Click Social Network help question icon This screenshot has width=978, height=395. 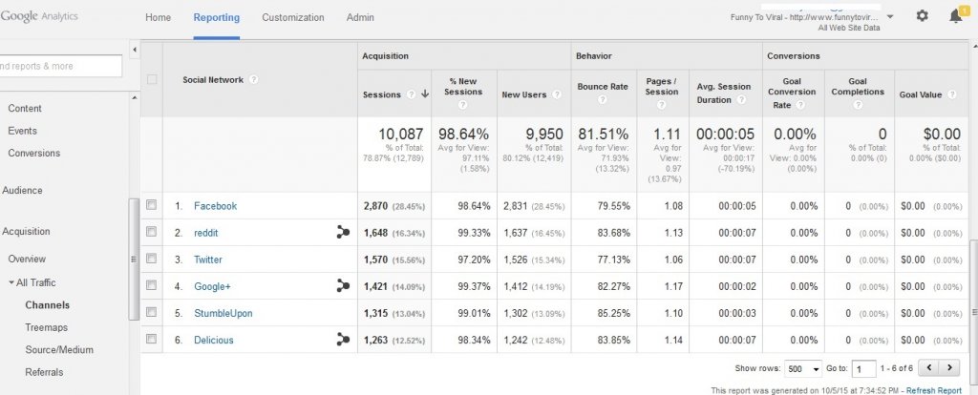[x=253, y=80]
